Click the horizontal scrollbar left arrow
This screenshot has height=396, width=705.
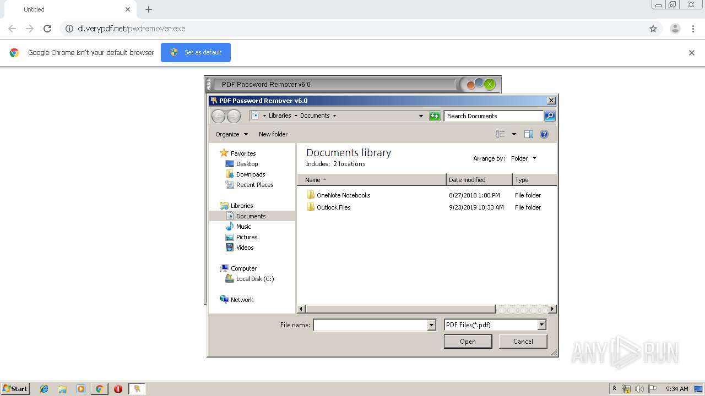(301, 309)
